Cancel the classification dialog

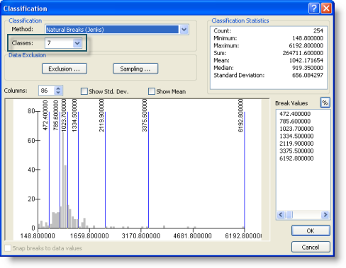[x=311, y=247]
